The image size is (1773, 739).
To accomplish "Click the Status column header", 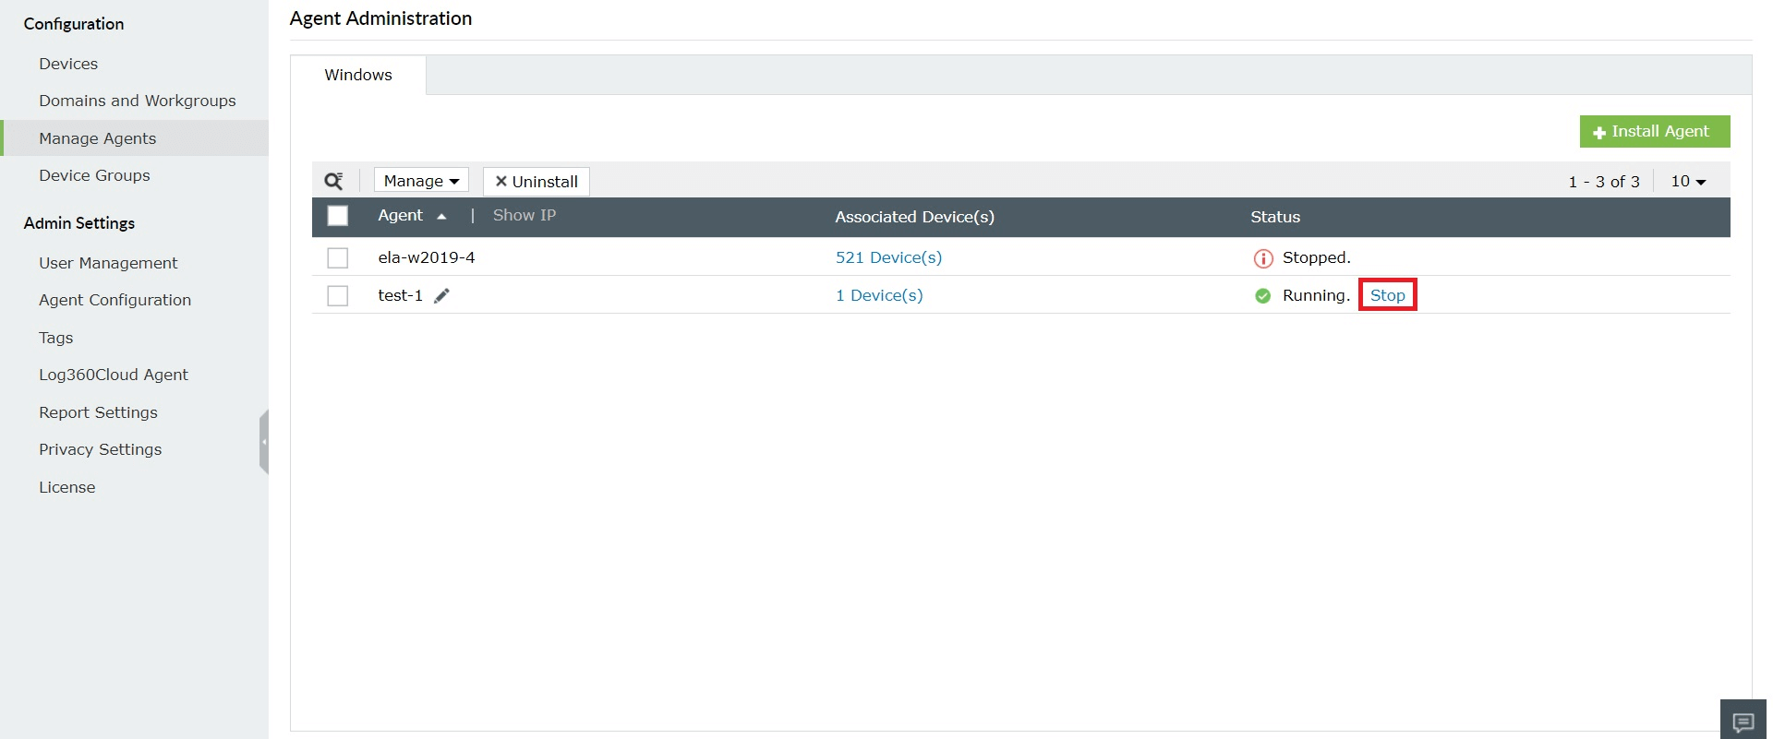I will [x=1275, y=217].
